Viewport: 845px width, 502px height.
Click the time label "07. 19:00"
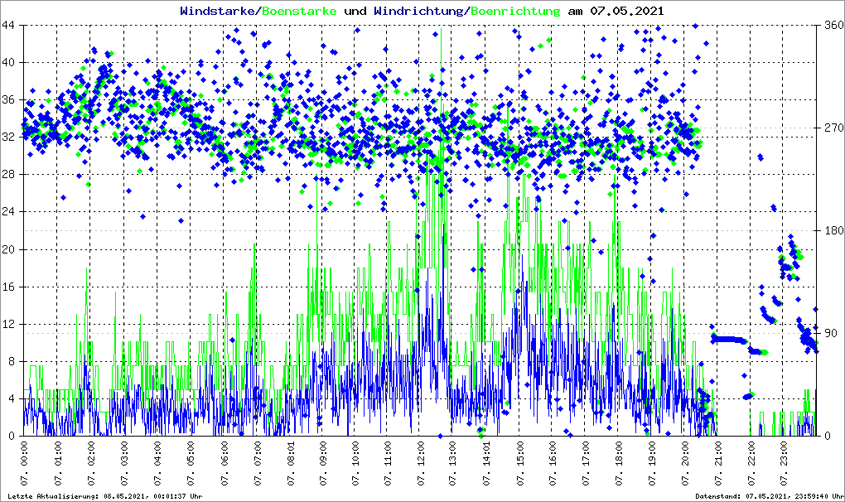652,464
